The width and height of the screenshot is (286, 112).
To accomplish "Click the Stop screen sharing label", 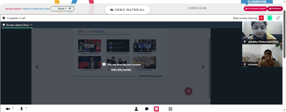I will (245, 18).
